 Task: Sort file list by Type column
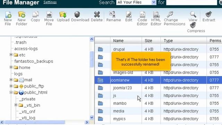tap(168, 41)
